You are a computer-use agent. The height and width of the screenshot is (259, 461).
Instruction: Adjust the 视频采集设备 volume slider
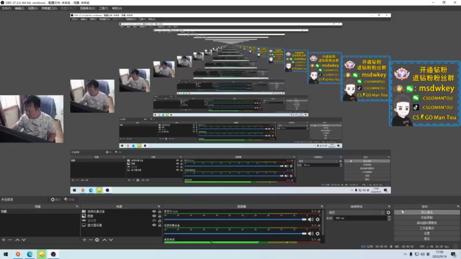236,234
